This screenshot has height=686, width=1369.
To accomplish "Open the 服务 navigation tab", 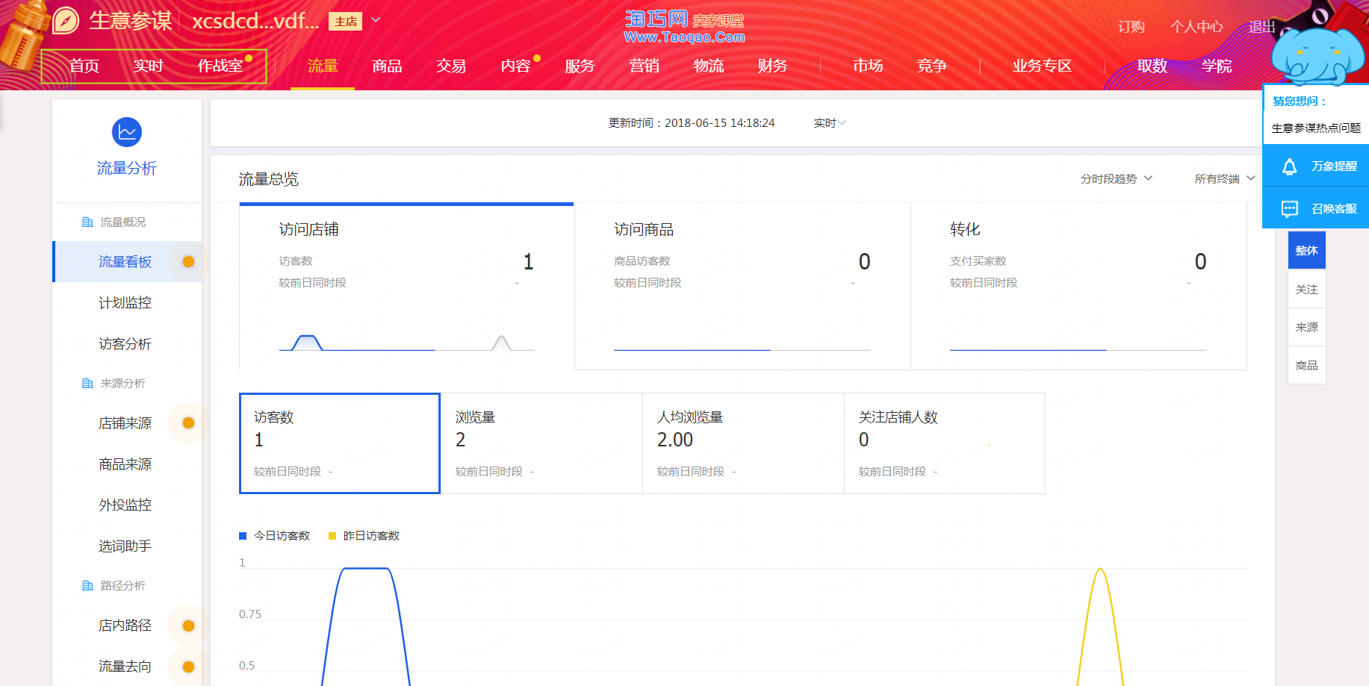I will click(x=580, y=66).
